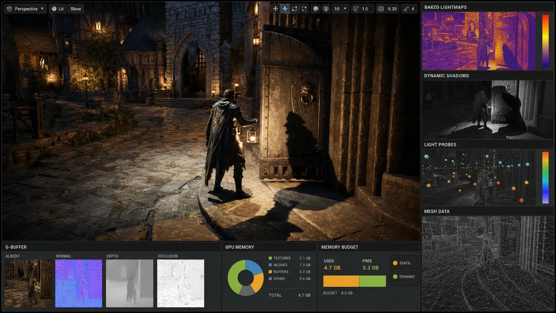This screenshot has height=313, width=556.
Task: Click the USED 4.7 GB value
Action: coord(332,268)
